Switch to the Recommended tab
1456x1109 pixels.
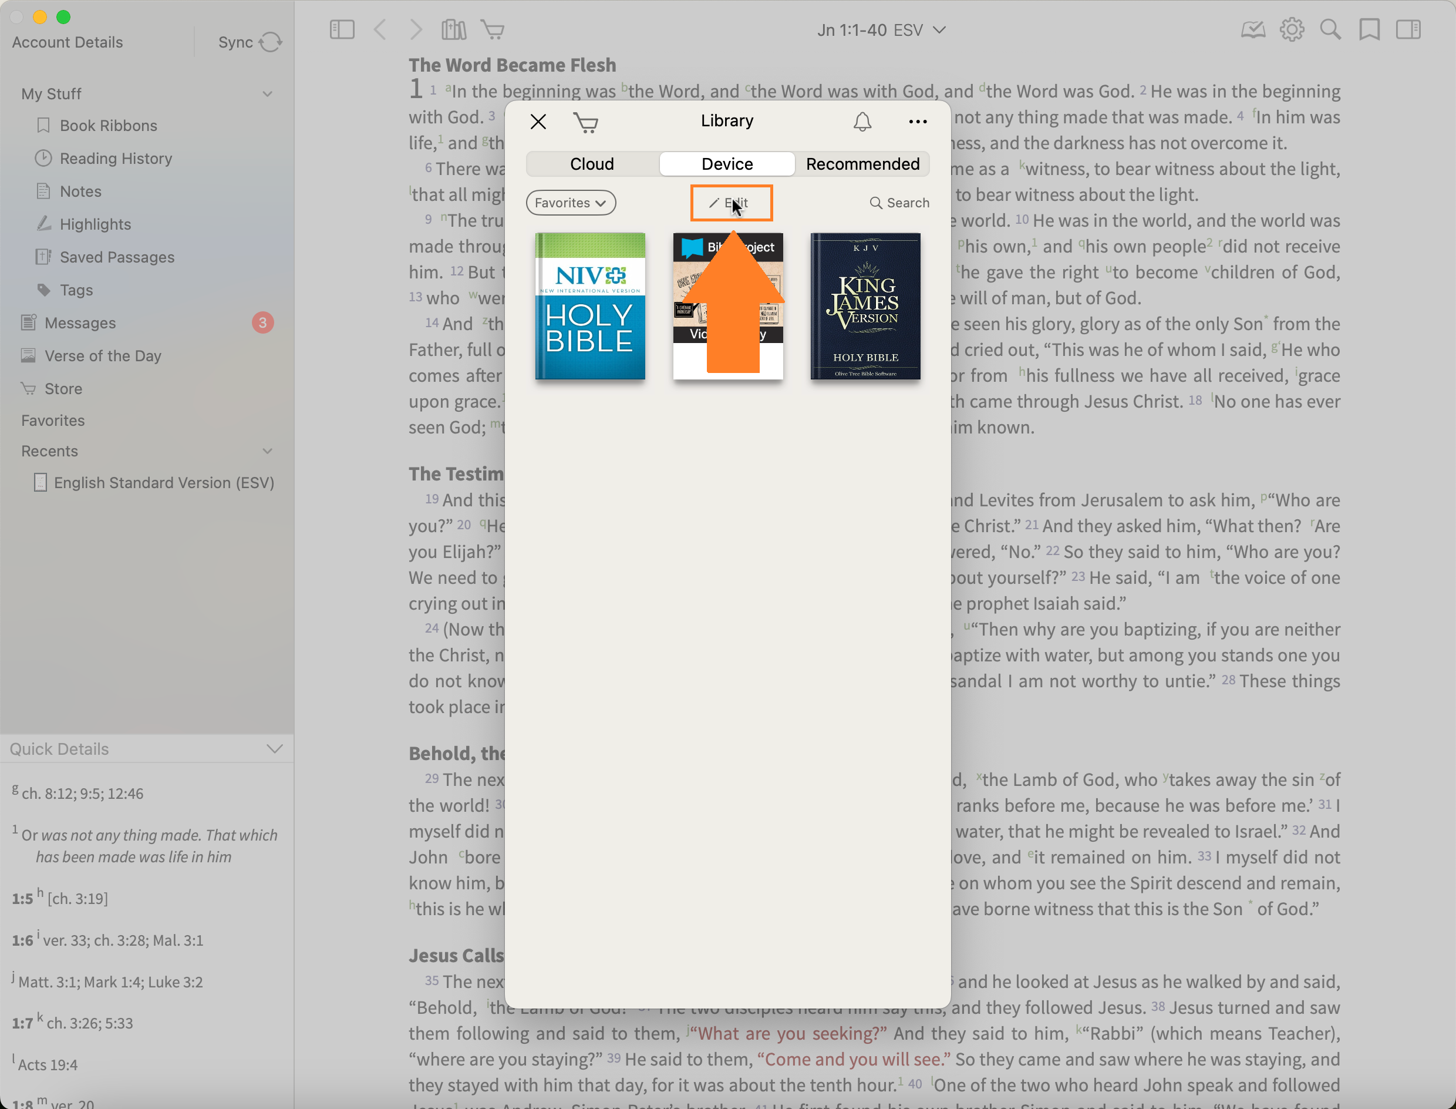click(862, 164)
